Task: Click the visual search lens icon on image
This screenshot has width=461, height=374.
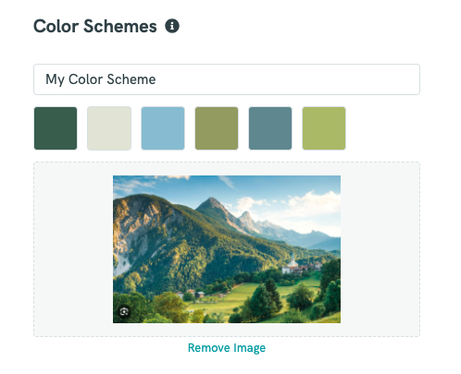Action: pos(124,311)
